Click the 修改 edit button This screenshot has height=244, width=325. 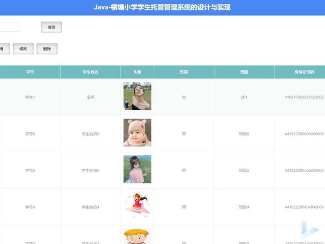[23, 49]
